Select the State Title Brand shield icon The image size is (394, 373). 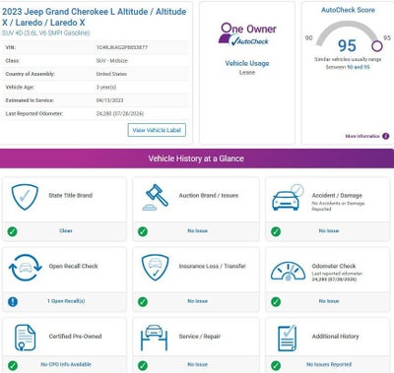tap(25, 197)
